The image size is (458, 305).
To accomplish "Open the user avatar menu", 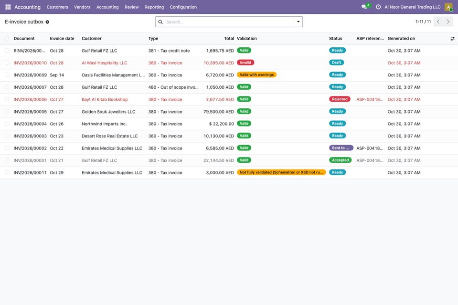I will 448,7.
